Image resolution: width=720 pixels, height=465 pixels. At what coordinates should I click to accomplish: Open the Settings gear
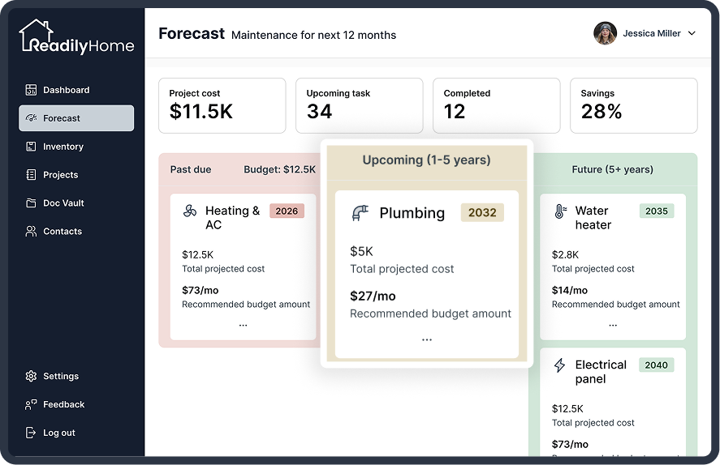(31, 376)
